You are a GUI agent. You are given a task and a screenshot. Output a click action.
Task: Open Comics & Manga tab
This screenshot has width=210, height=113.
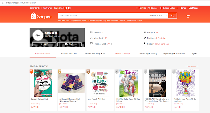(x=122, y=54)
